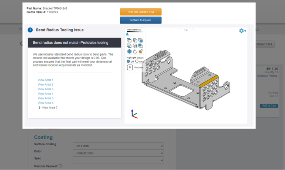The image size is (285, 170).
Task: Set Highlight Issues to On
Action: pos(137,61)
